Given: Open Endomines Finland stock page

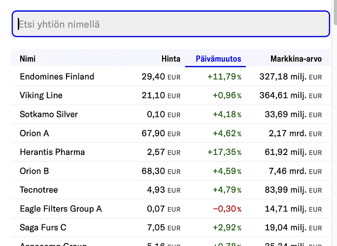Looking at the screenshot, I should click(x=57, y=77).
